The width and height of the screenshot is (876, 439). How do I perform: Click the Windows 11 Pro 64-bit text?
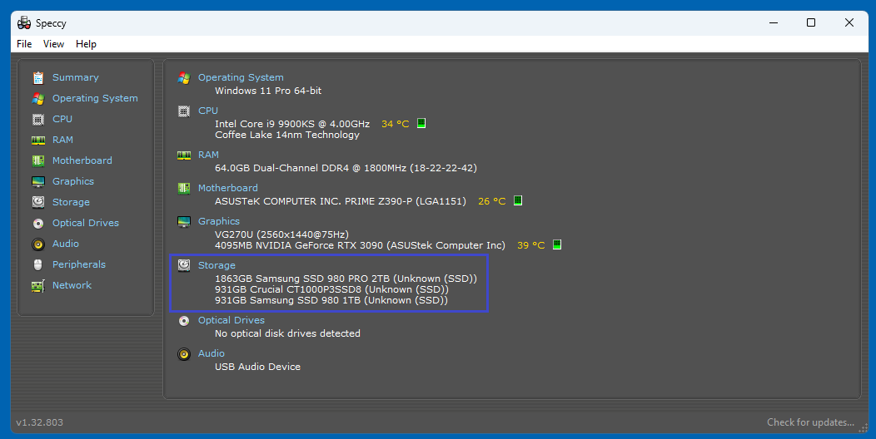coord(268,91)
